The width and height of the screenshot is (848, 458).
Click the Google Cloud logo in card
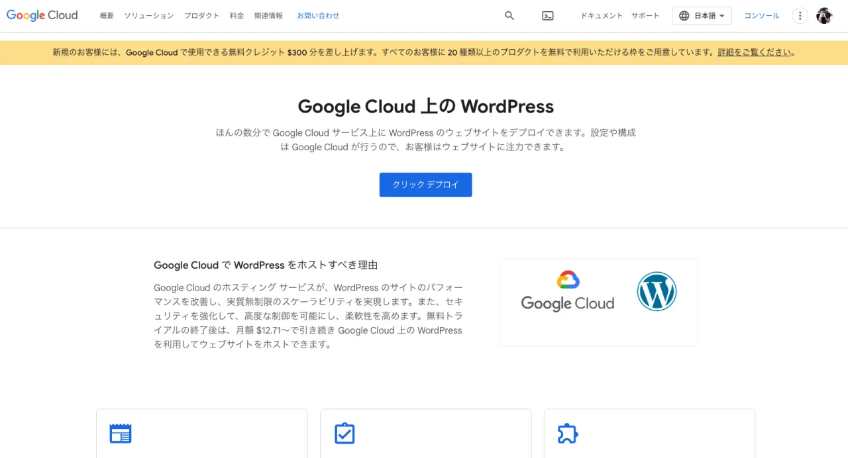pyautogui.click(x=568, y=291)
